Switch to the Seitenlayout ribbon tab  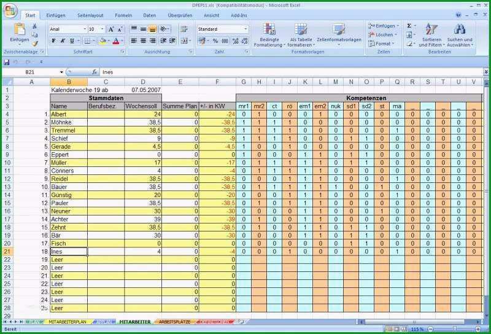(x=90, y=15)
